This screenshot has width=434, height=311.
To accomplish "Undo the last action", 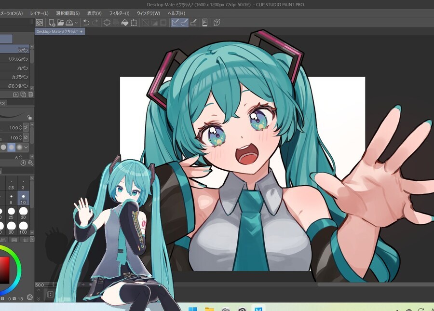I will pos(86,23).
